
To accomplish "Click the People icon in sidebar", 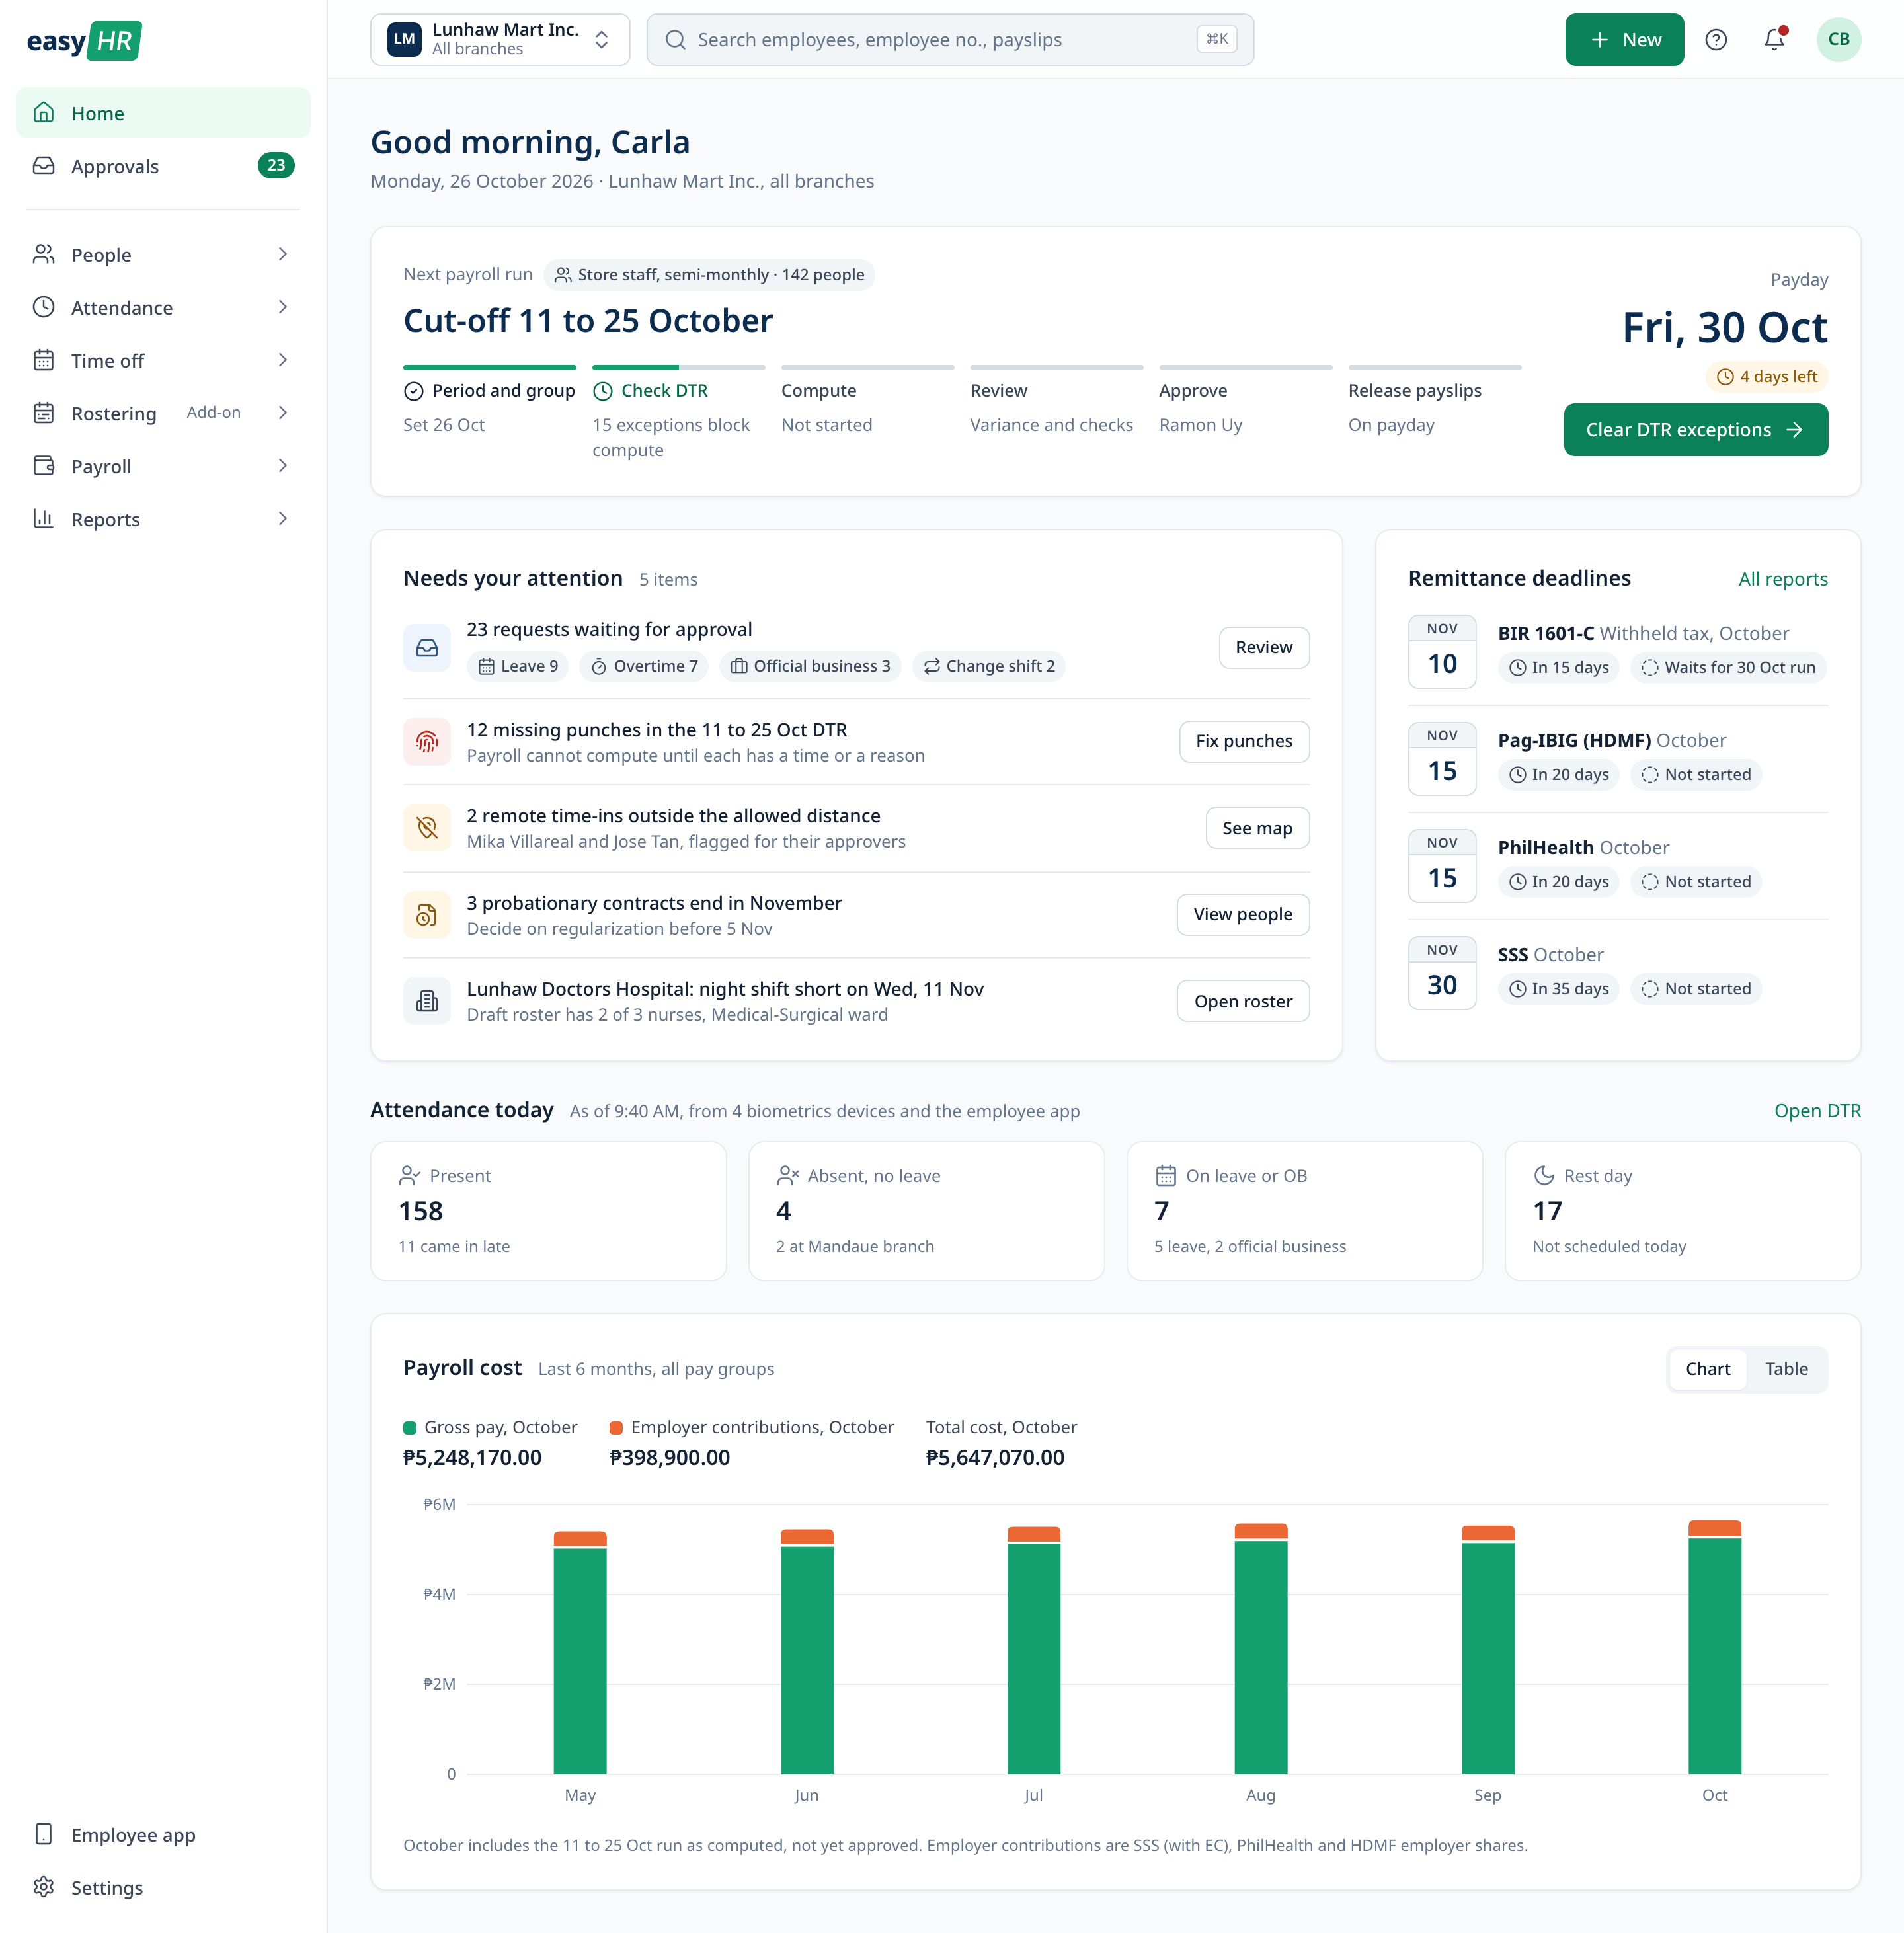I will tap(44, 254).
